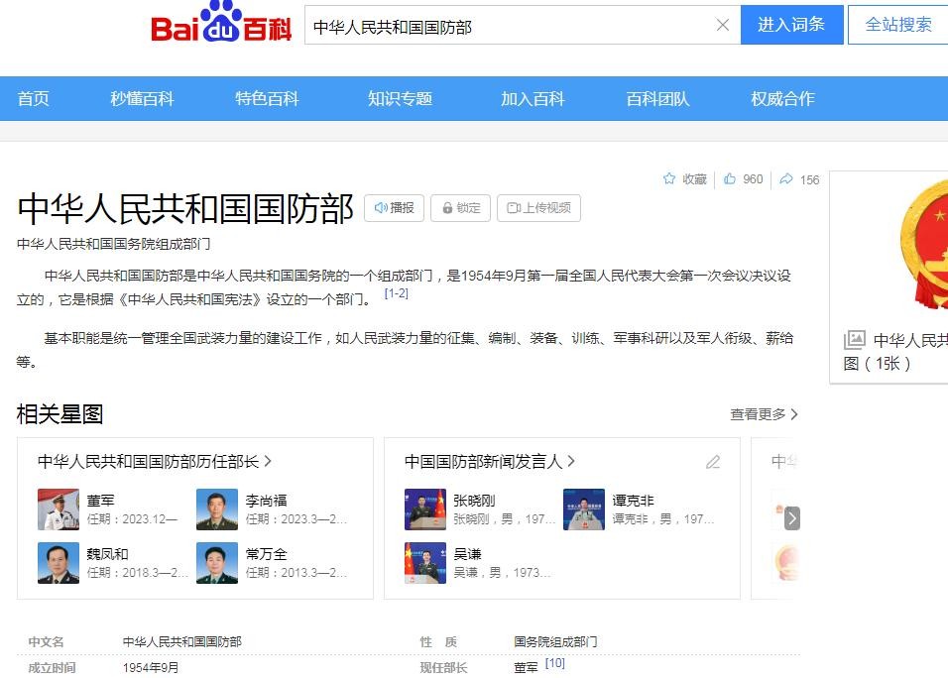Click inside the search input field
This screenshot has height=678, width=948.
506,27
